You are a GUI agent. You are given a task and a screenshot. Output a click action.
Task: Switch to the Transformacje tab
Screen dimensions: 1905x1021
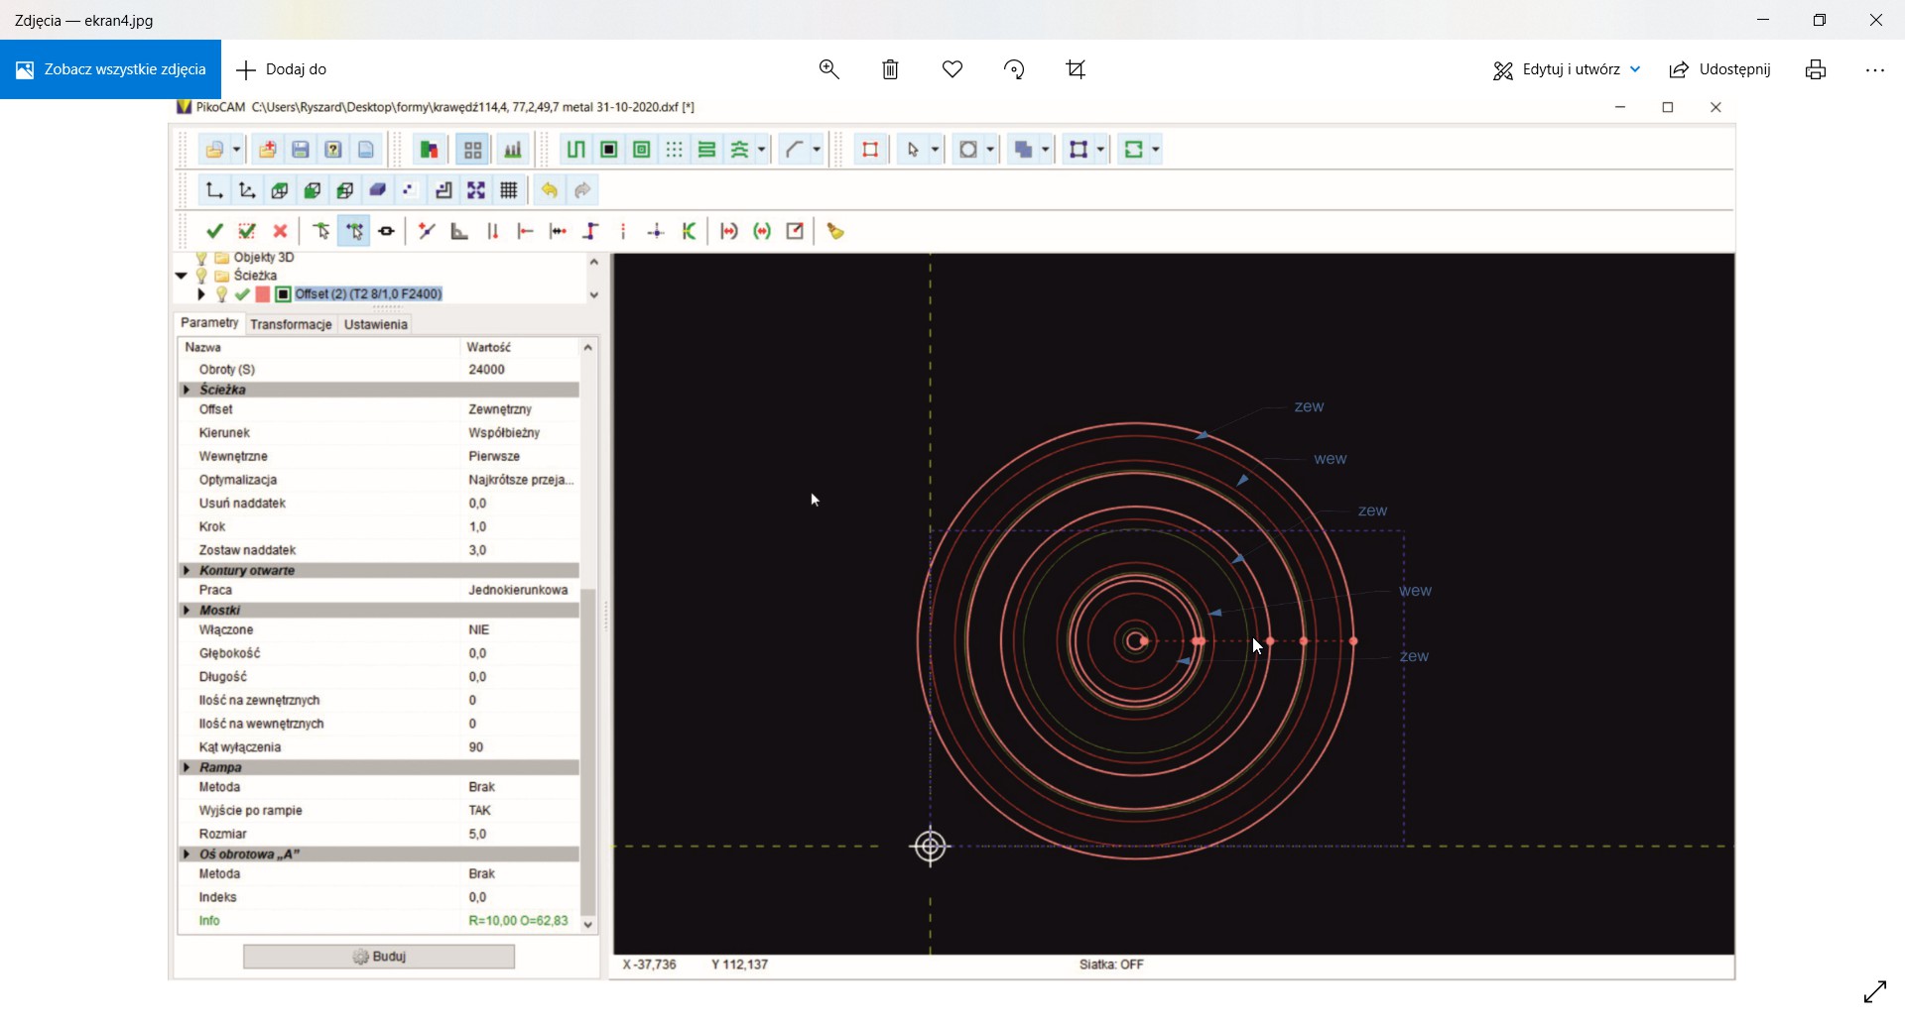tap(291, 326)
